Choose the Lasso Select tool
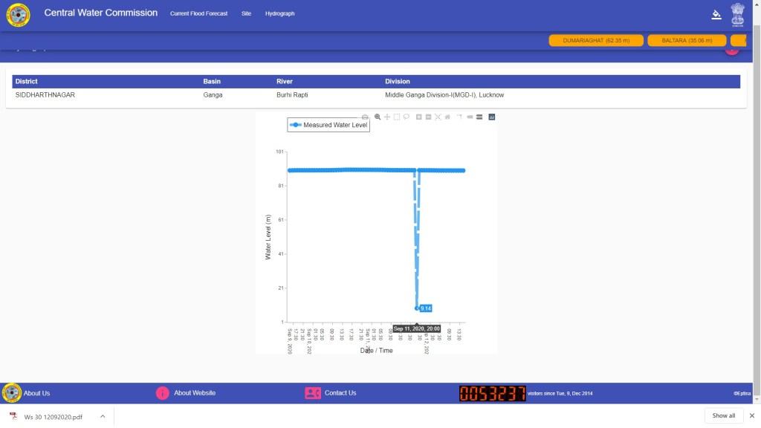The height and width of the screenshot is (428, 761). 407,117
